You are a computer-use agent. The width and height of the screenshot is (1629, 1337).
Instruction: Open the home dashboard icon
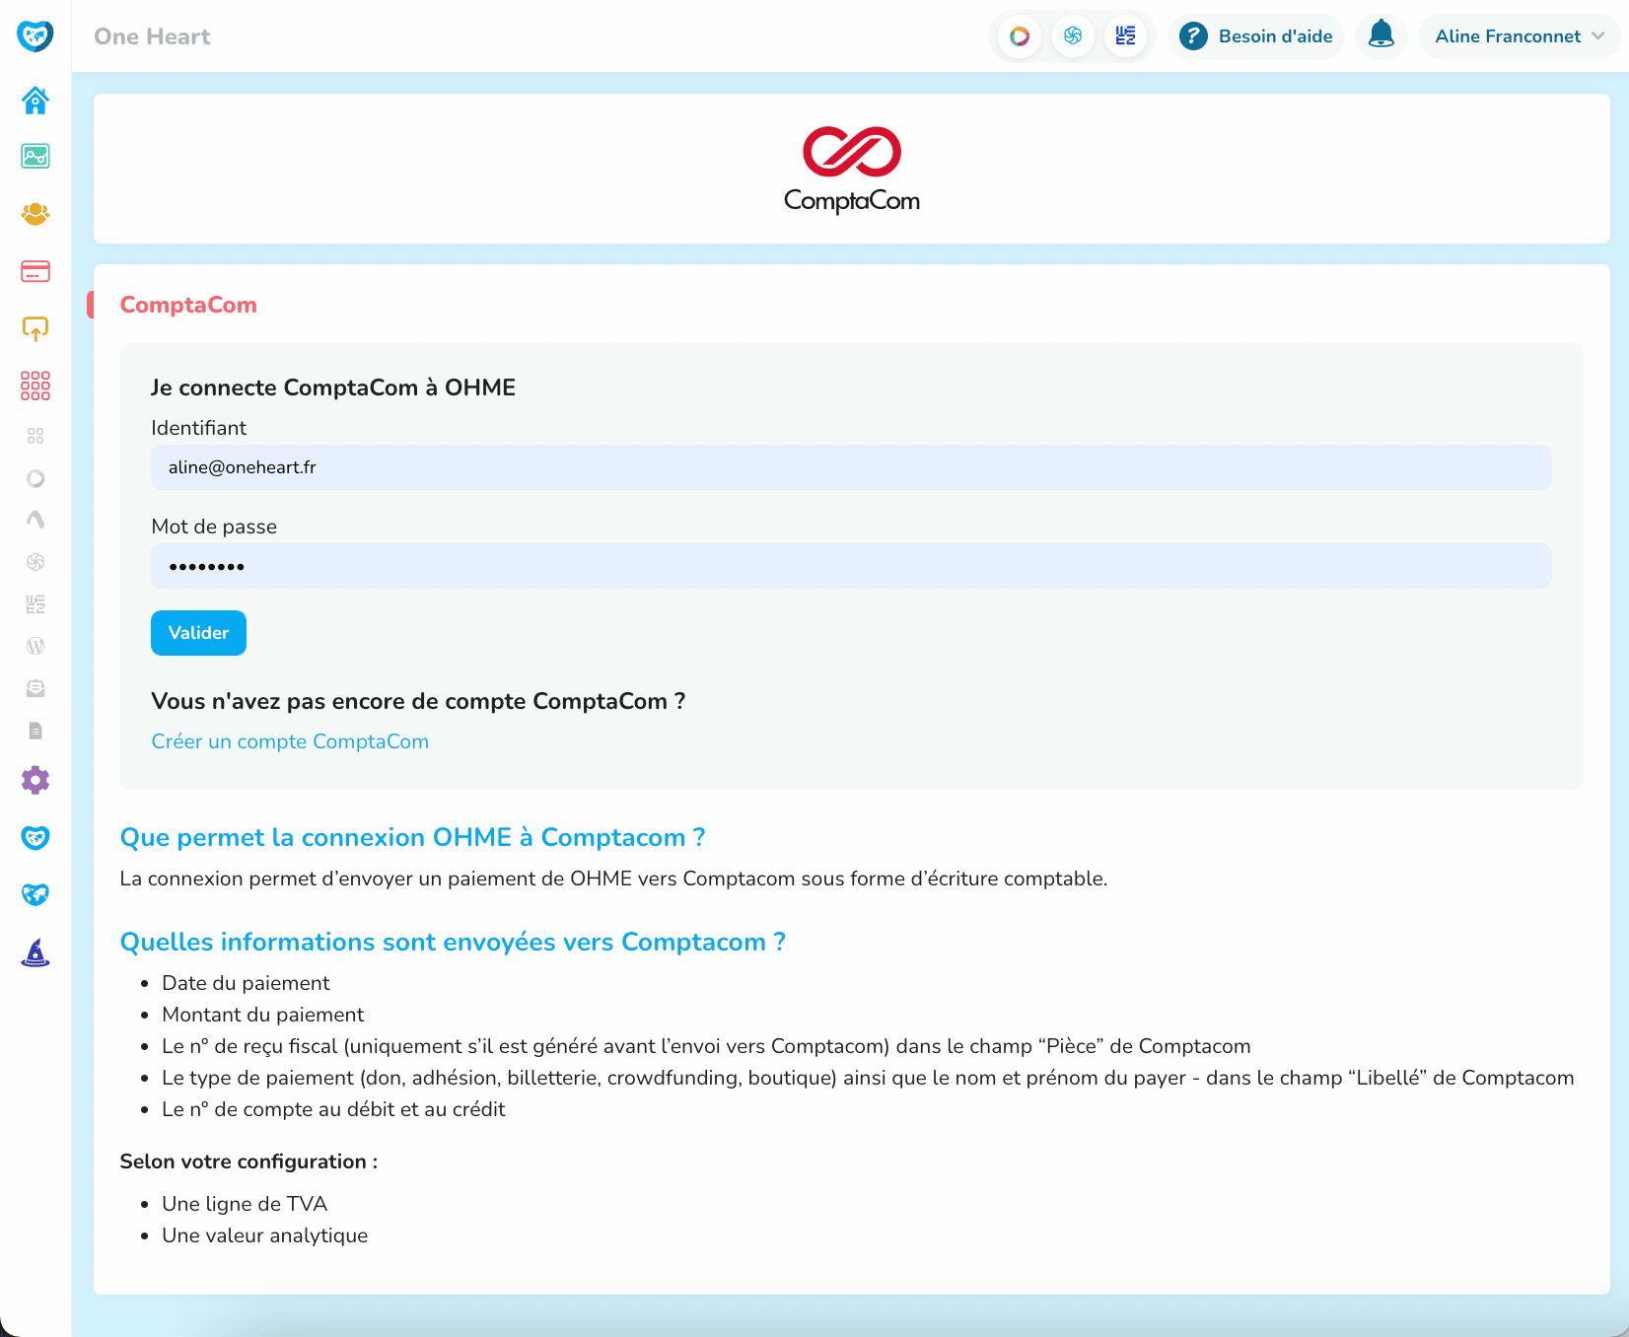pyautogui.click(x=35, y=100)
